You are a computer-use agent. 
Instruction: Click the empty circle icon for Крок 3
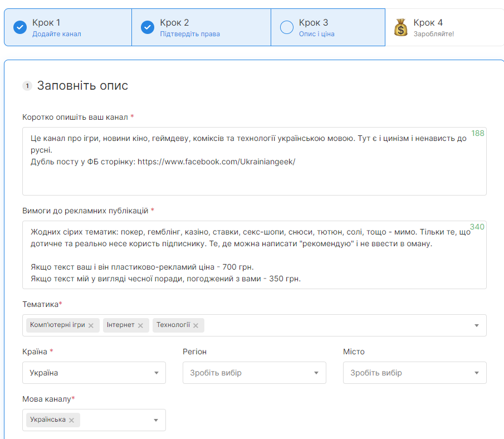point(287,27)
